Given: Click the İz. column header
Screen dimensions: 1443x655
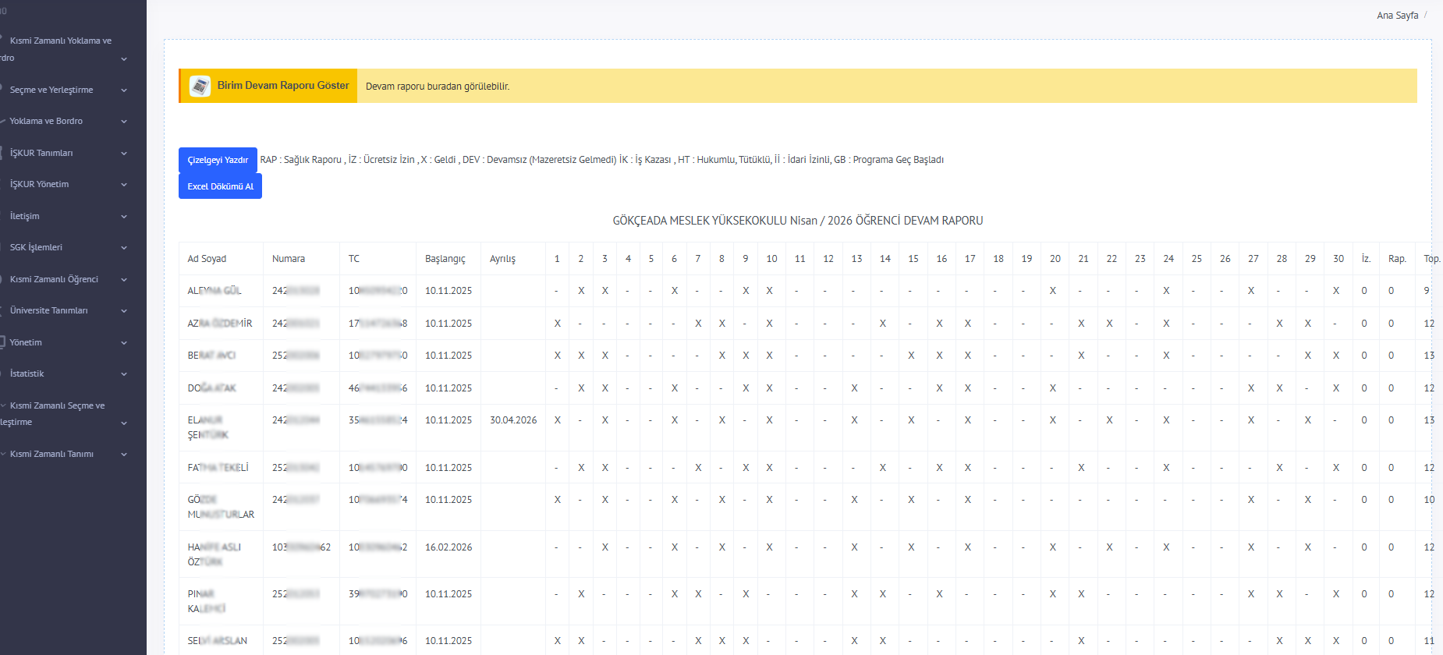Looking at the screenshot, I should (1366, 259).
